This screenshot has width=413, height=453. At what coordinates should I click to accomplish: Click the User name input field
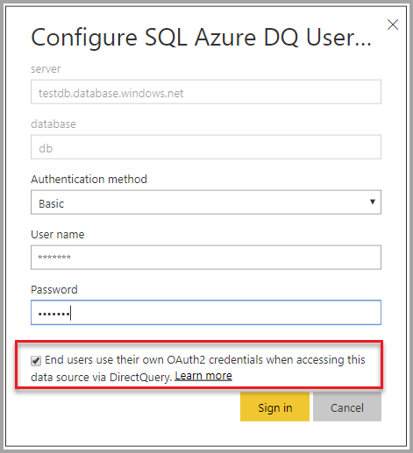(206, 258)
